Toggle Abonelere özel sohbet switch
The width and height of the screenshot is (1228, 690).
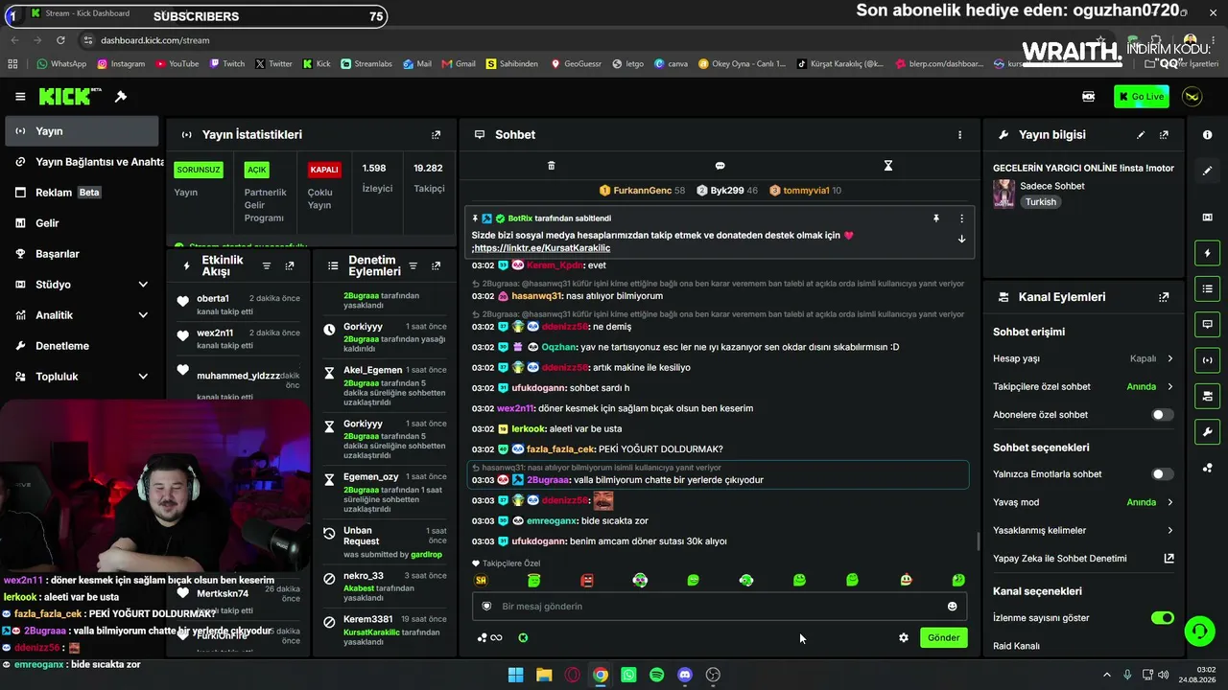pos(1162,415)
